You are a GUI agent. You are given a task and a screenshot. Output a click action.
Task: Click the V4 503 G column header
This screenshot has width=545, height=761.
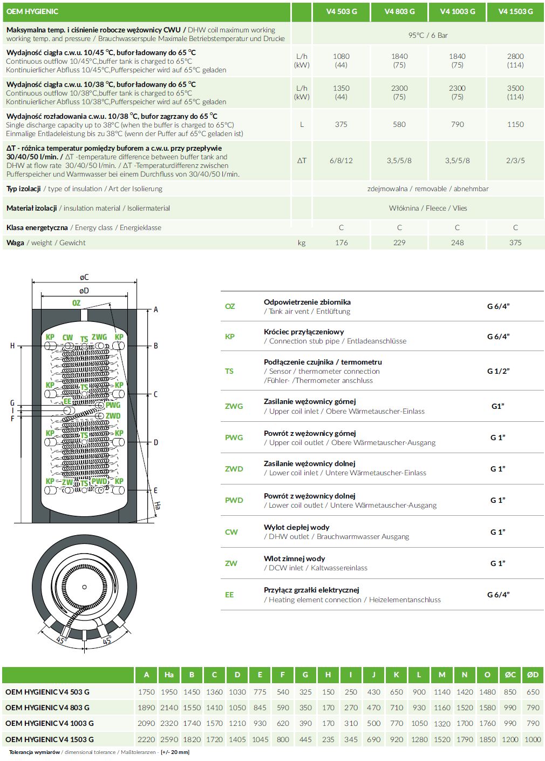(x=341, y=11)
